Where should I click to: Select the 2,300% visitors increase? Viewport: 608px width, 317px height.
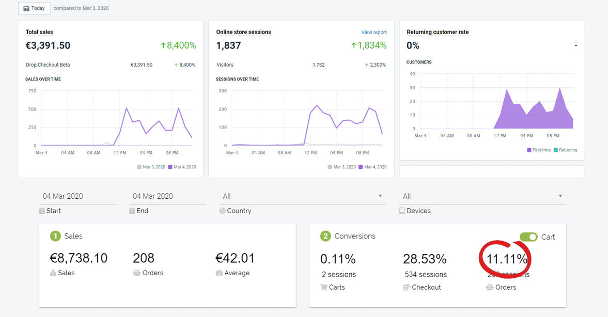tap(376, 65)
